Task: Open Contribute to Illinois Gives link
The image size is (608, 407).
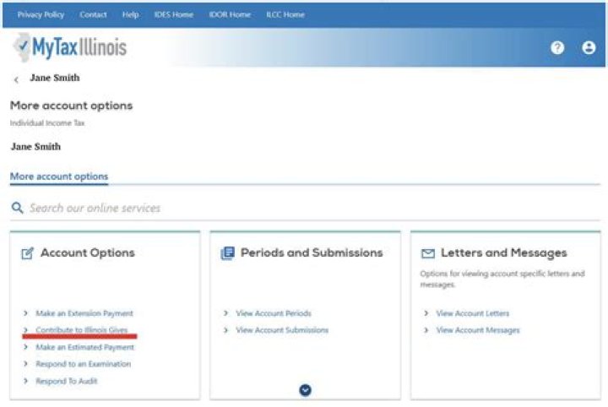Action: 81,330
